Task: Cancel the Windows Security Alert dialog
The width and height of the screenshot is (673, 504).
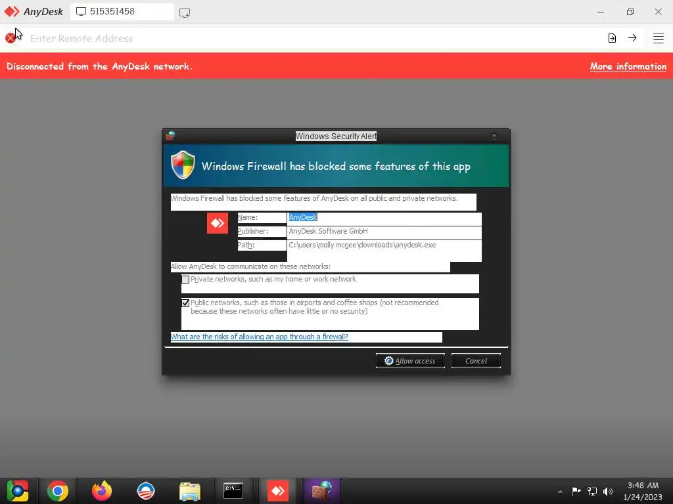Action: point(476,361)
